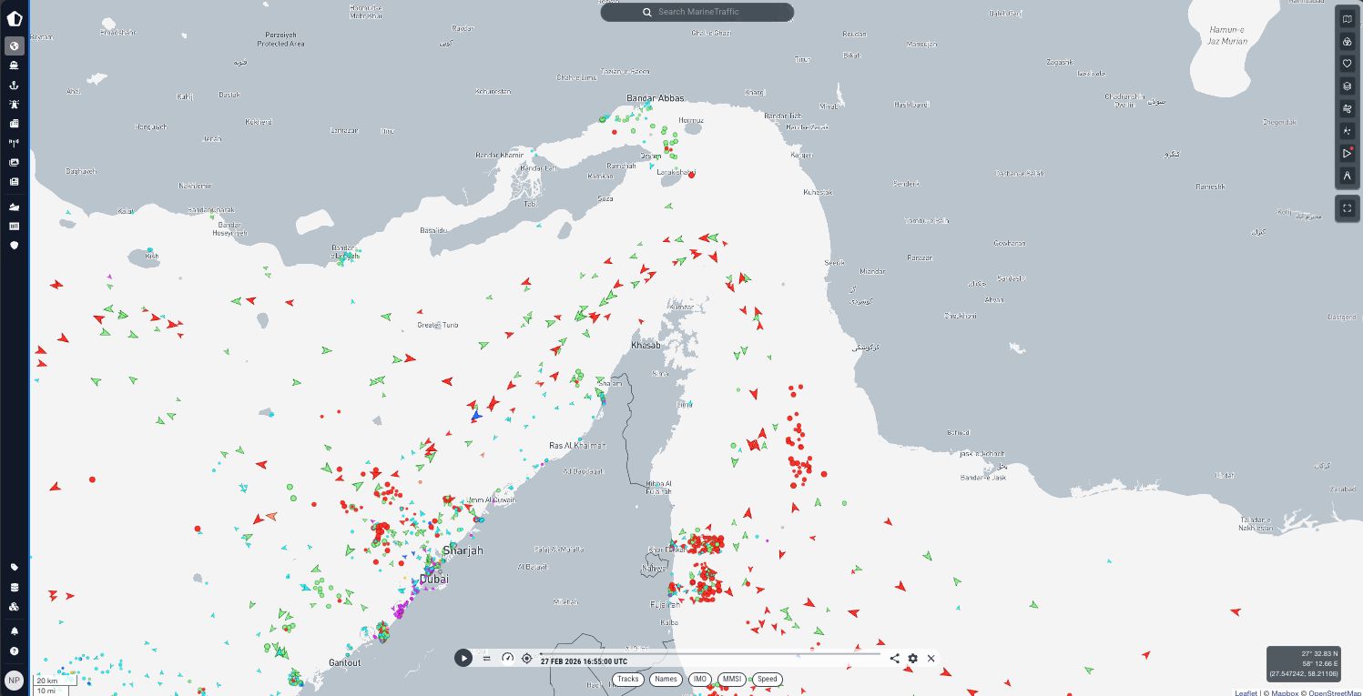Click the share icon in playback bar
Screen dimensions: 1363x696
pyautogui.click(x=895, y=658)
